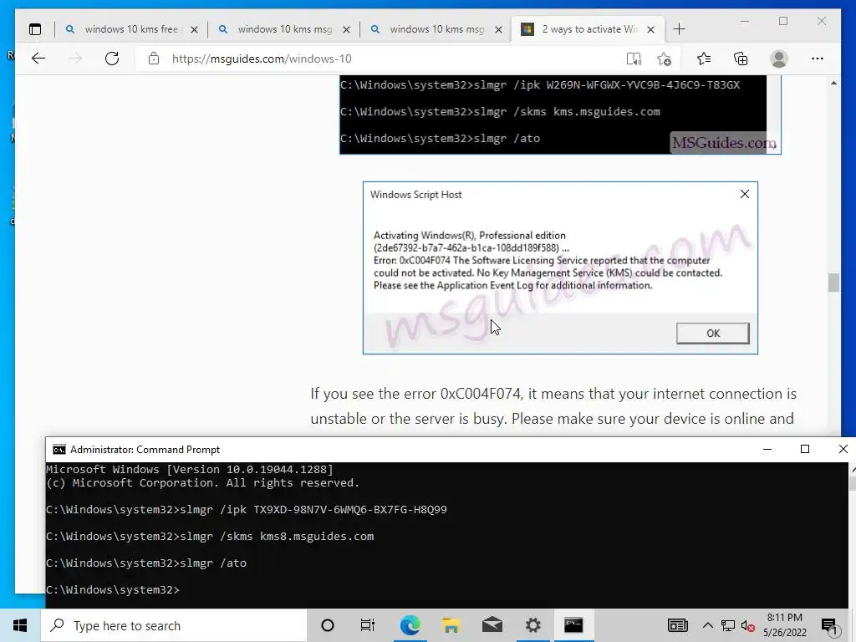856x642 pixels.
Task: Click the error 0xC004F074 explanation paragraph
Action: 553,406
